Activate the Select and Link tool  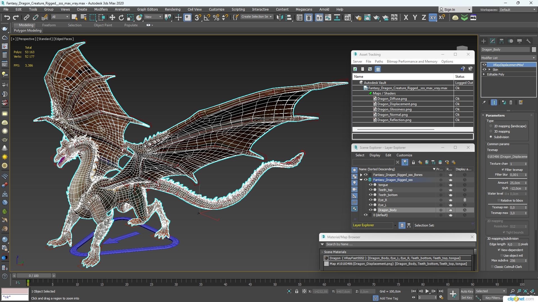tap(26, 17)
